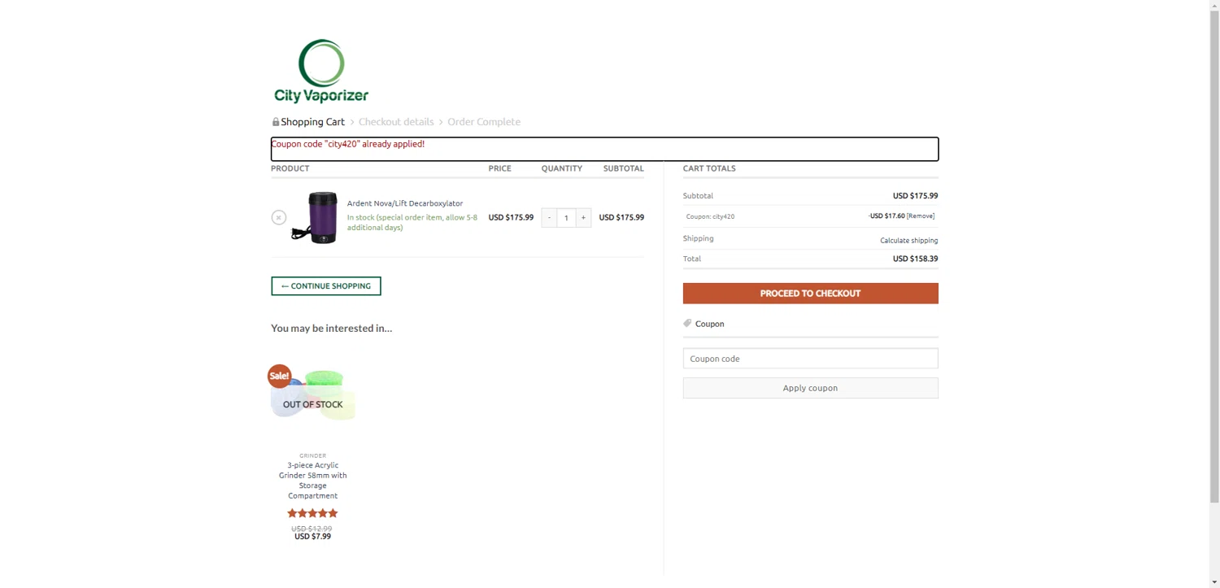Open 3-piece Acrylic Grinder product title
The image size is (1220, 588).
click(313, 481)
